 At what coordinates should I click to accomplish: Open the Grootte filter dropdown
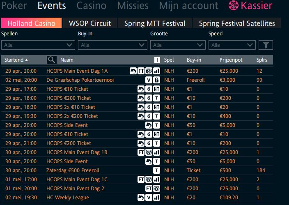[x=178, y=45]
